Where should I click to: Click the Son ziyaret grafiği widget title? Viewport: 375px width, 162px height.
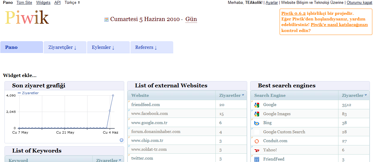pos(39,86)
